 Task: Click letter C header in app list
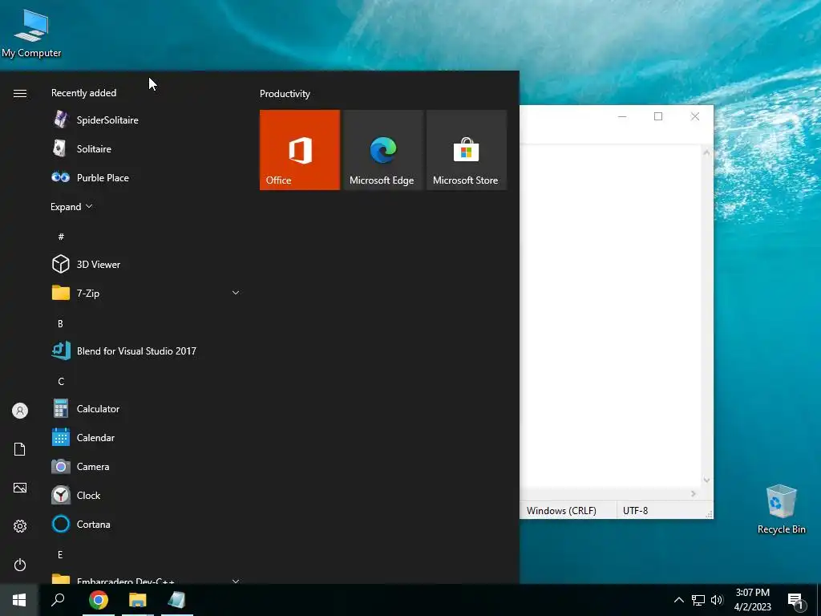[x=61, y=381]
